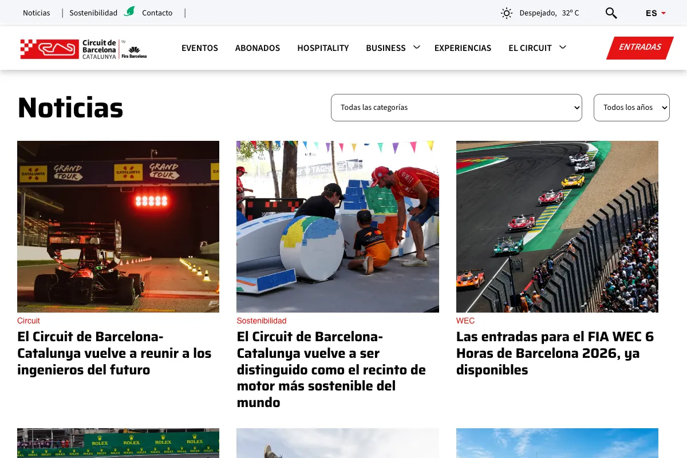
Task: Open the EXPERIENCIAS menu item
Action: [x=463, y=48]
